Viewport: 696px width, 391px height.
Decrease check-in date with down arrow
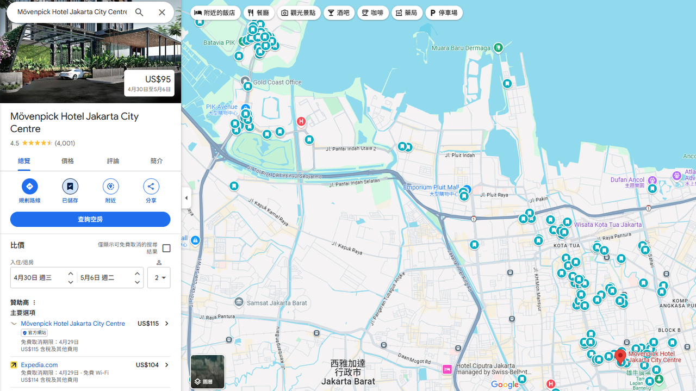(71, 282)
